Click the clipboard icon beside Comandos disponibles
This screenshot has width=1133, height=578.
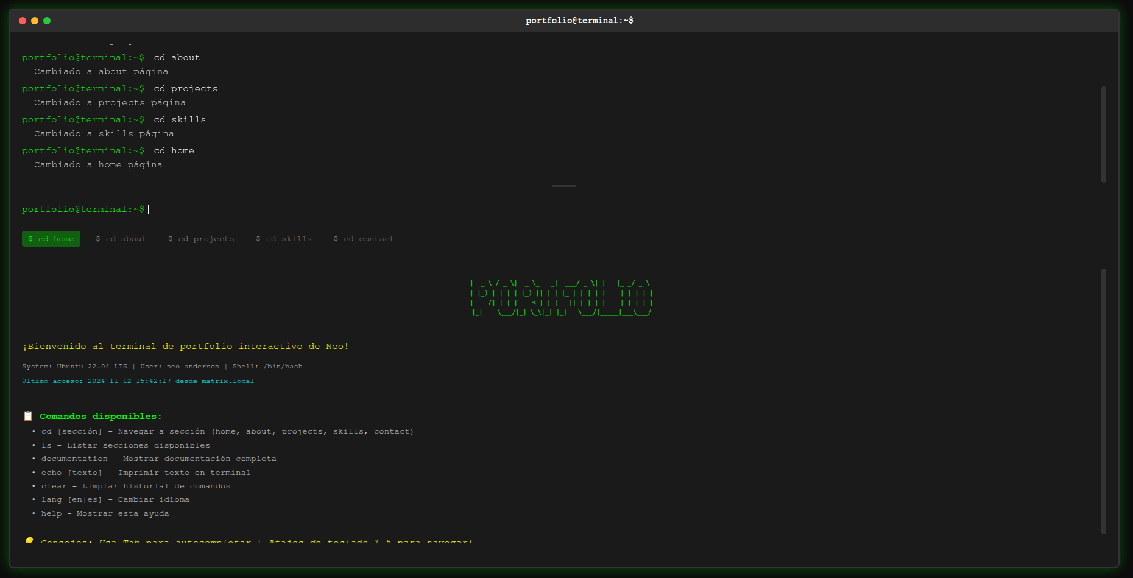point(28,416)
